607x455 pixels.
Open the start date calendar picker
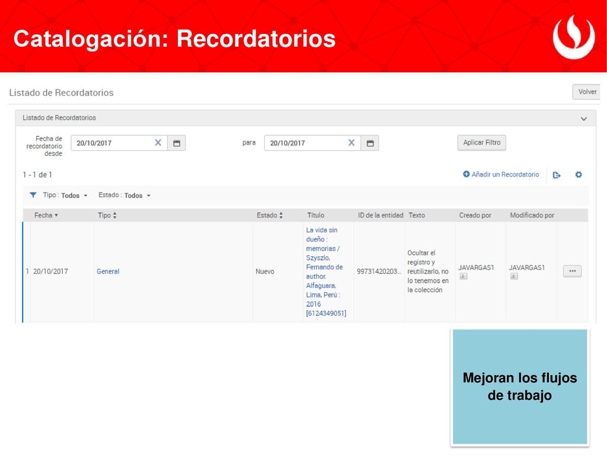[177, 143]
